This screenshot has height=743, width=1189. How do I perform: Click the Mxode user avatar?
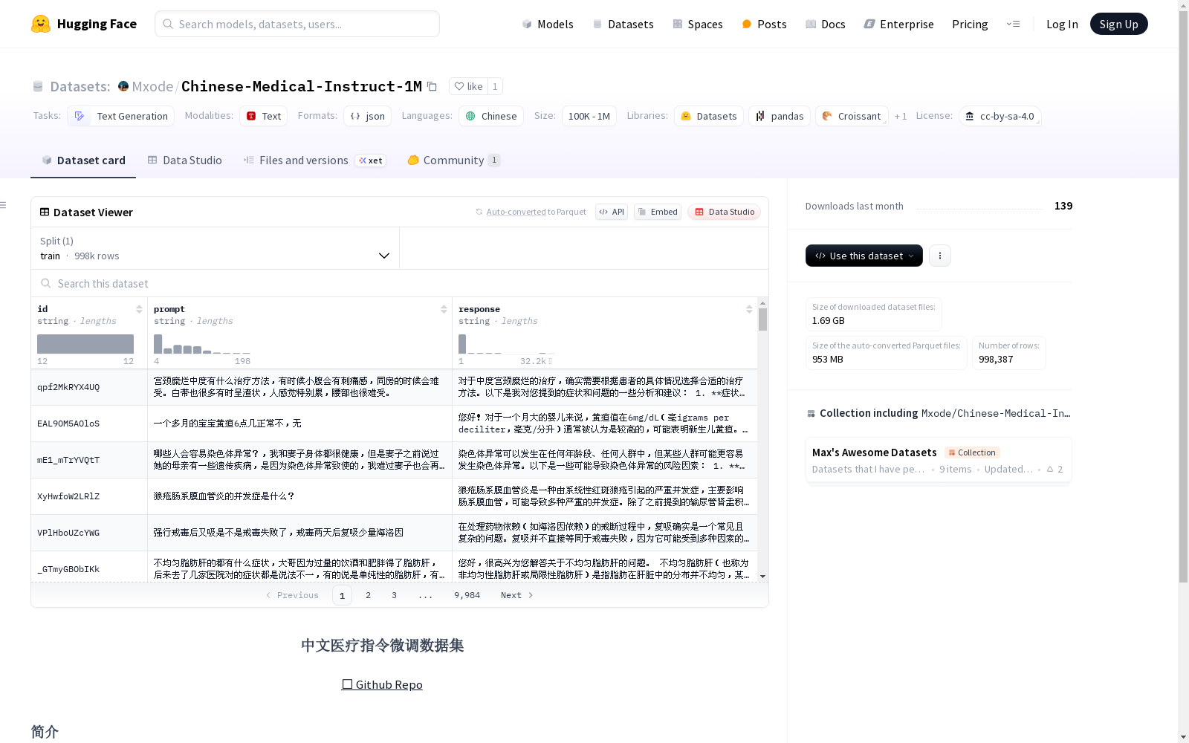123,86
